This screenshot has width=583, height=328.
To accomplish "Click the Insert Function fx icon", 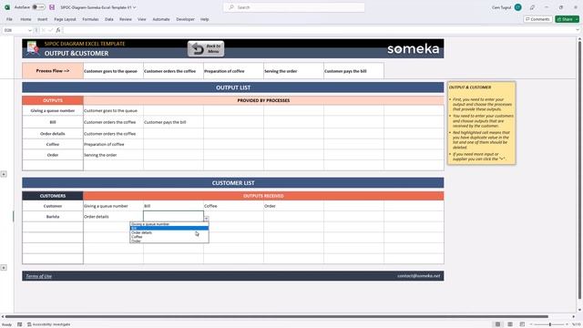I will pyautogui.click(x=58, y=30).
